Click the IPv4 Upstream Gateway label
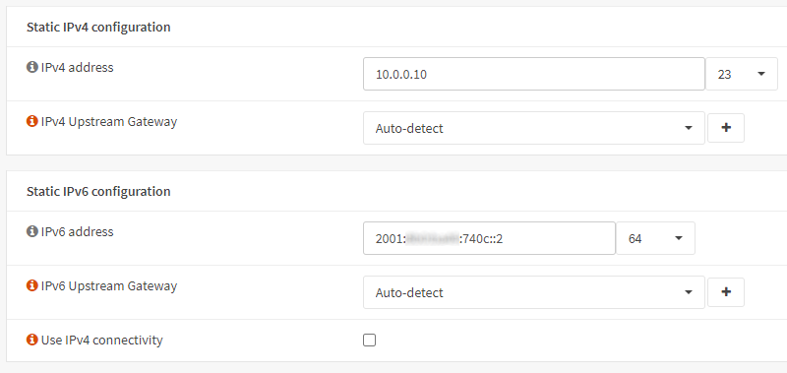Image resolution: width=787 pixels, height=373 pixels. [x=109, y=121]
